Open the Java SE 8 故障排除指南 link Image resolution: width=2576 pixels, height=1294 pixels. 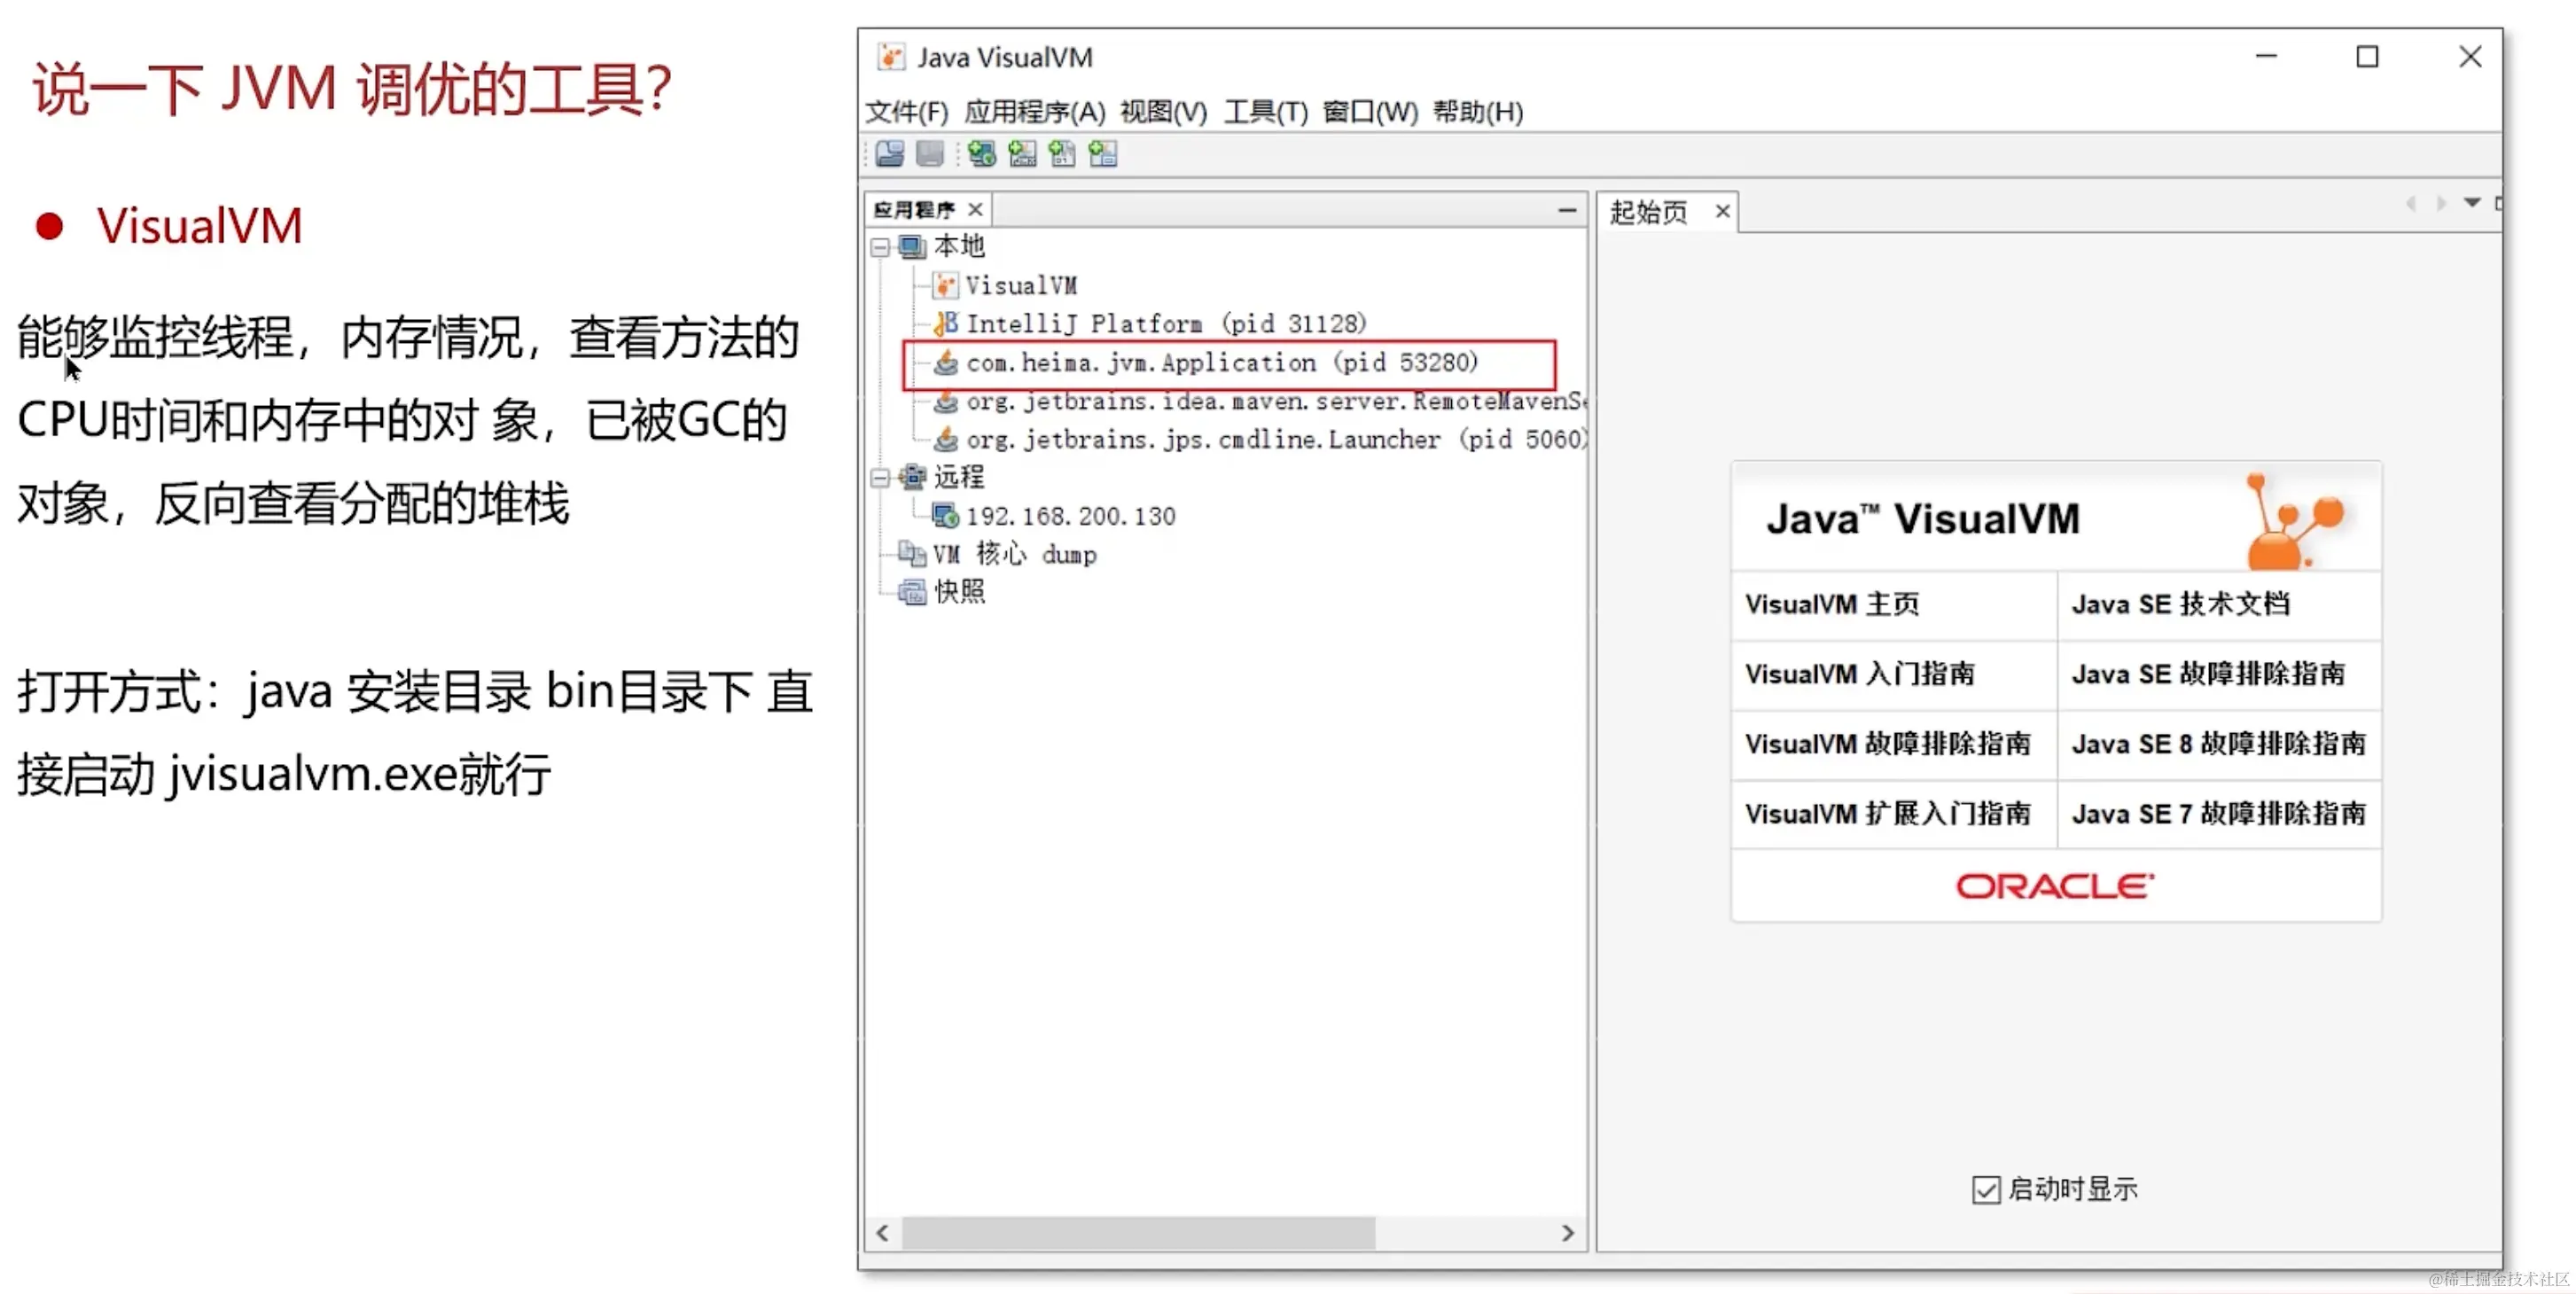[x=2218, y=744]
